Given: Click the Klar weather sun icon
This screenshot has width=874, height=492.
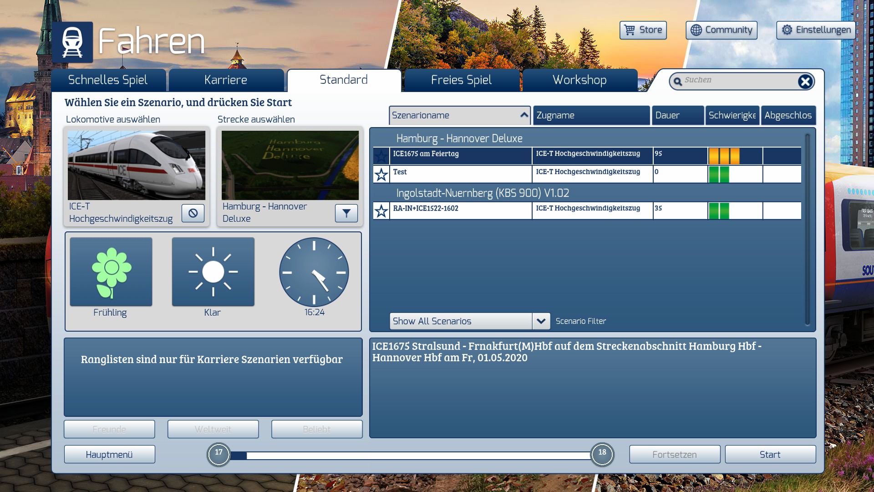Looking at the screenshot, I should coord(213,272).
